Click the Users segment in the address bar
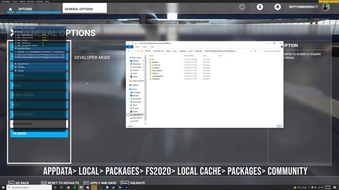Image resolution: width=339 pixels, height=190 pixels. point(168,51)
